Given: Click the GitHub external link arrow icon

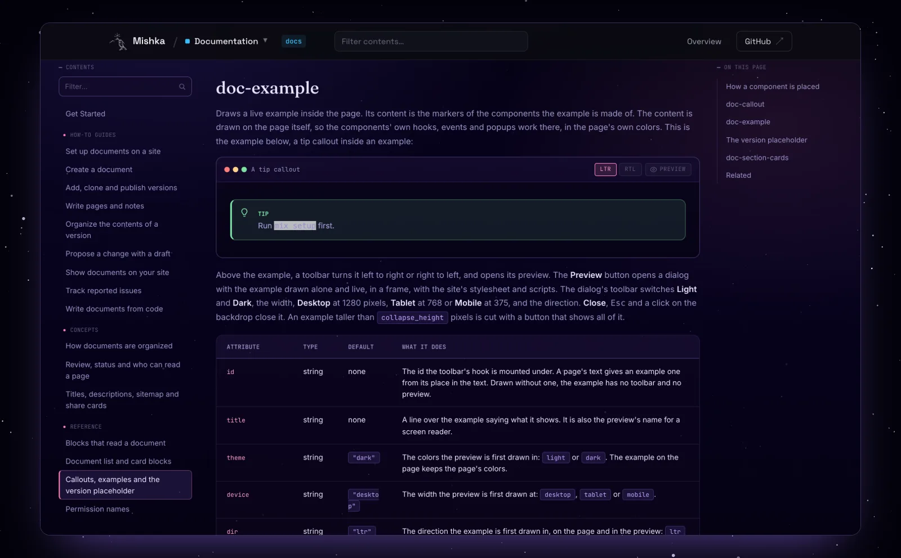Looking at the screenshot, I should pyautogui.click(x=780, y=41).
